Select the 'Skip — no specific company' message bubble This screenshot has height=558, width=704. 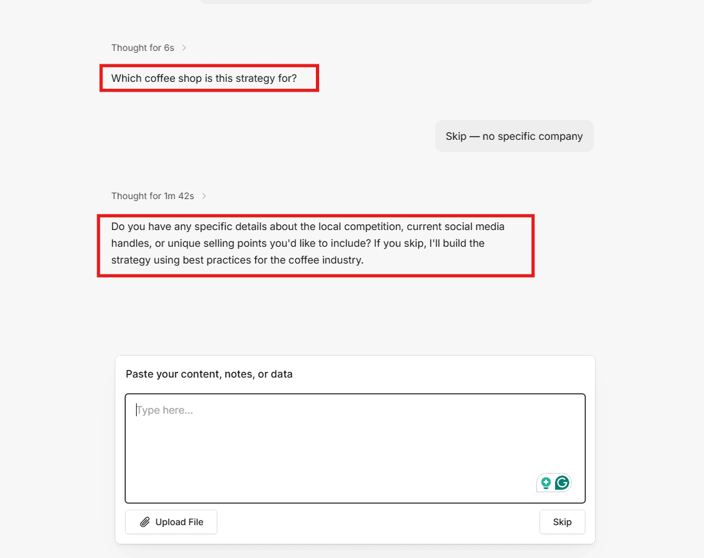tap(514, 136)
